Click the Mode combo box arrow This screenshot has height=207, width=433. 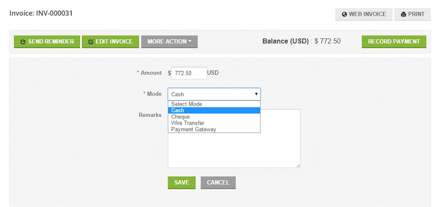[256, 94]
